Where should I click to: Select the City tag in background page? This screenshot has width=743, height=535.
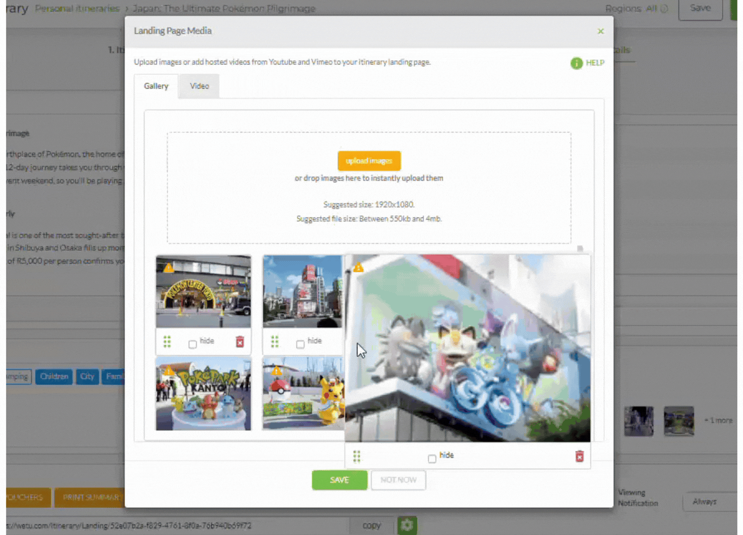(87, 376)
